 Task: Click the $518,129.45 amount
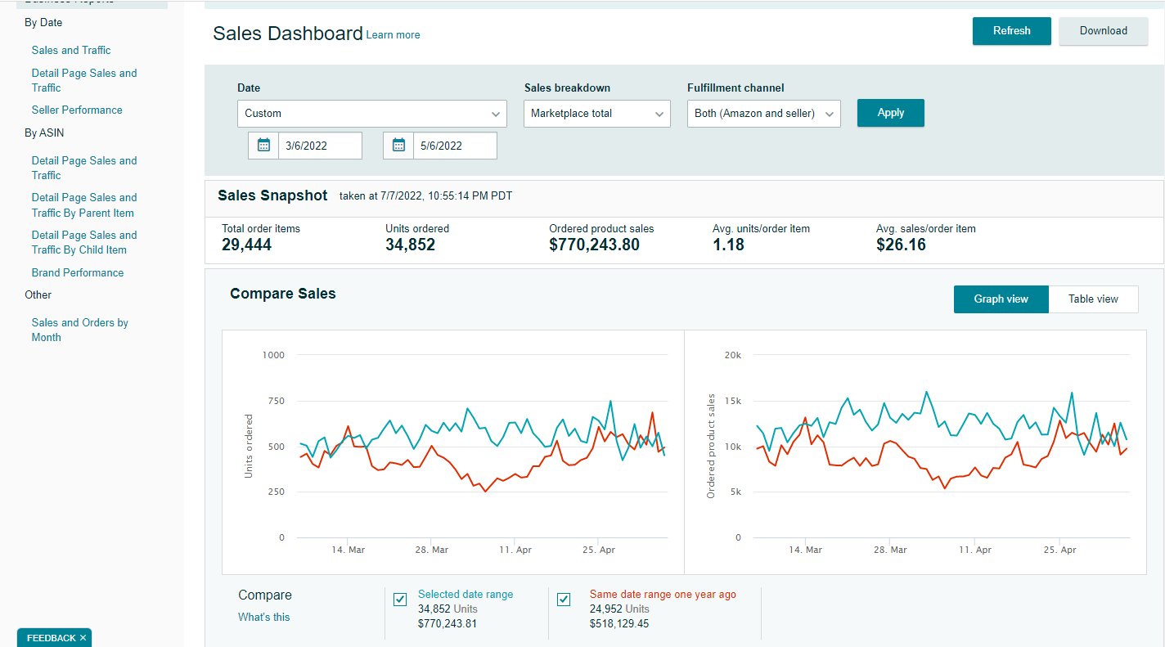tap(619, 624)
